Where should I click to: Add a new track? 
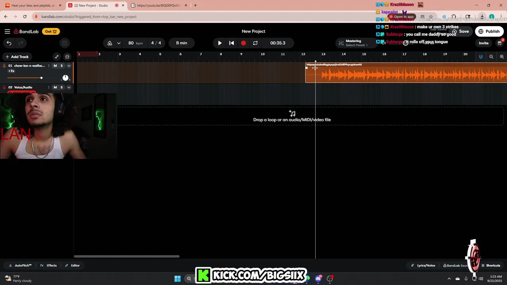pos(17,57)
